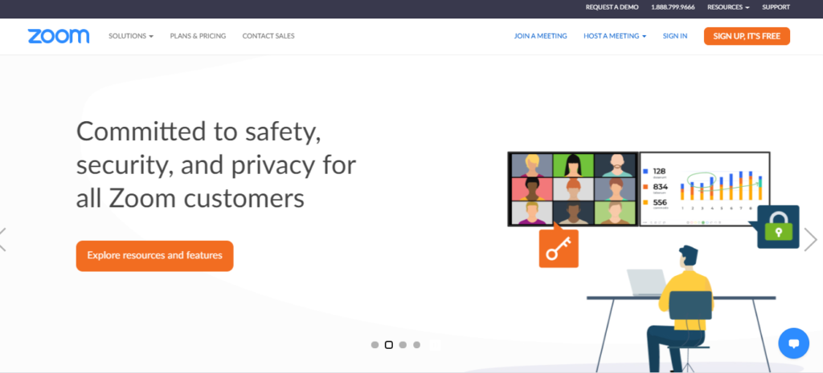This screenshot has height=373, width=823.
Task: Click the video meeting grid illustration
Action: (573, 189)
